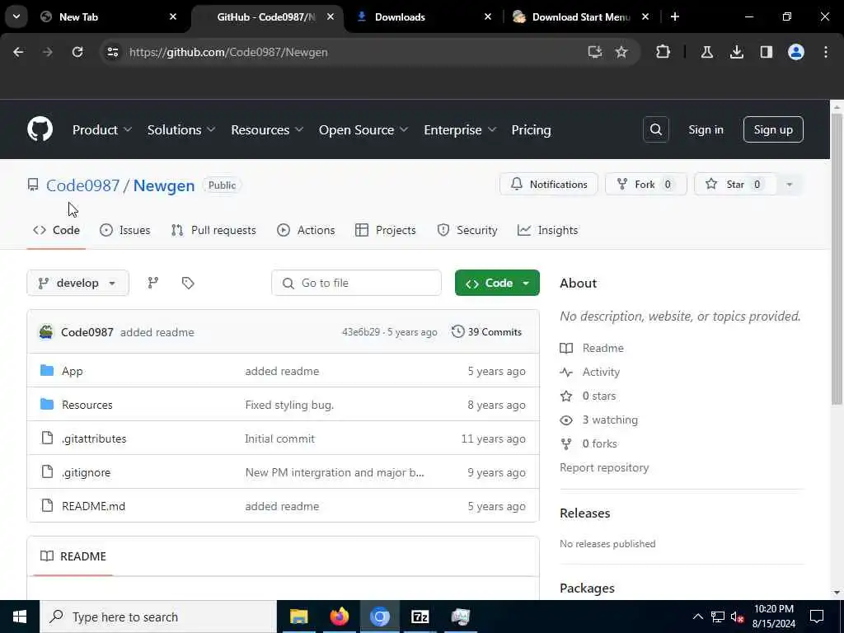Image resolution: width=844 pixels, height=633 pixels.
Task: Click the 43e6b29 commit hash
Action: pos(361,332)
